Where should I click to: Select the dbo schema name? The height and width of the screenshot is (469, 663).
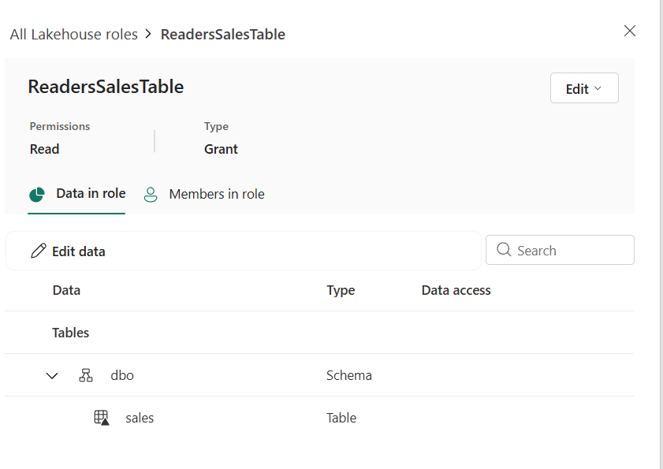point(122,375)
